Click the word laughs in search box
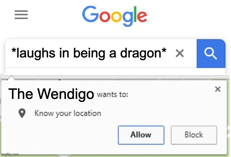 tap(36, 54)
